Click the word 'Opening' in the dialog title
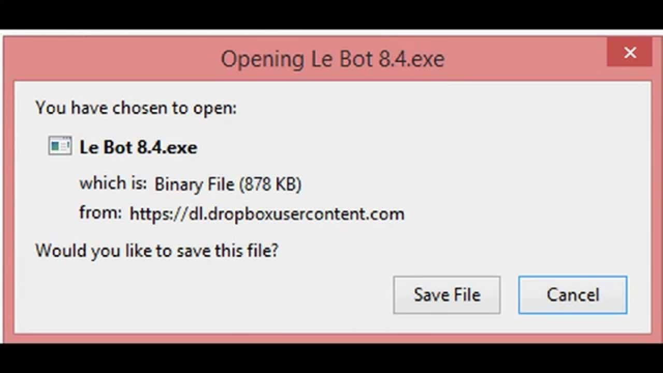Image resolution: width=663 pixels, height=373 pixels. pyautogui.click(x=263, y=59)
